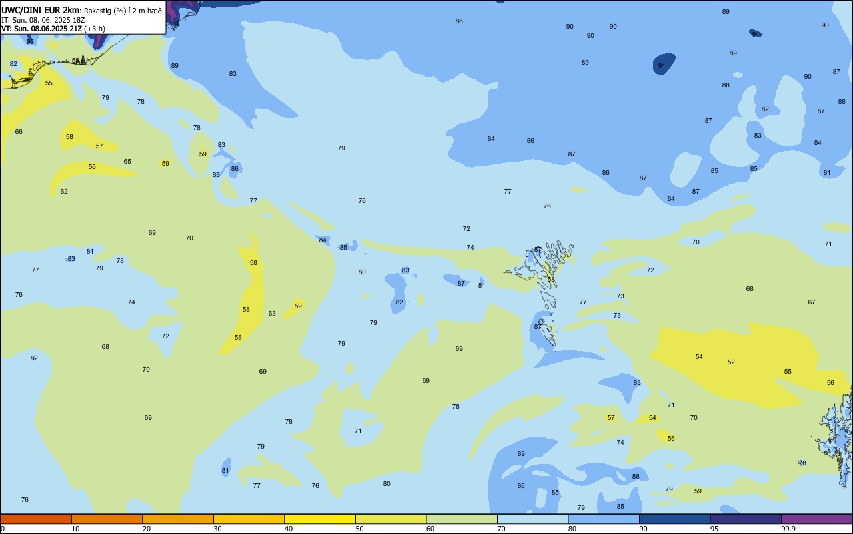Select the legend tick label 20
The width and height of the screenshot is (853, 534).
147,529
